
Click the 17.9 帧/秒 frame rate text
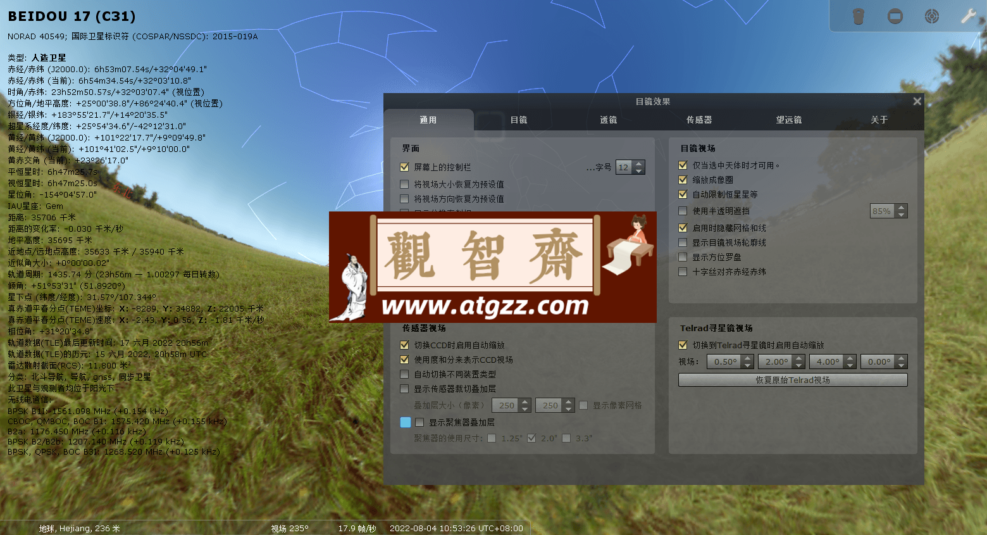pyautogui.click(x=357, y=528)
